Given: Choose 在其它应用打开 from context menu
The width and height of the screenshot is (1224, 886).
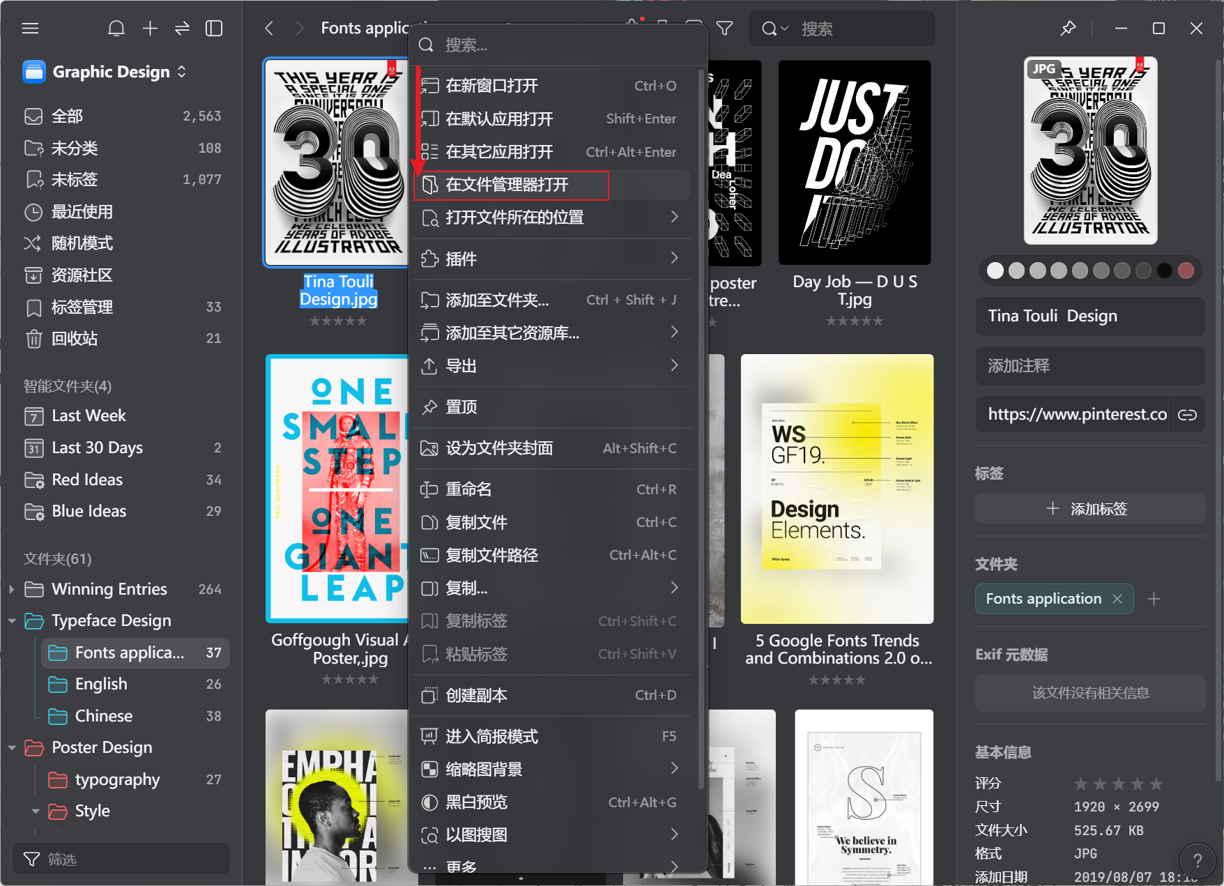Looking at the screenshot, I should (x=551, y=152).
